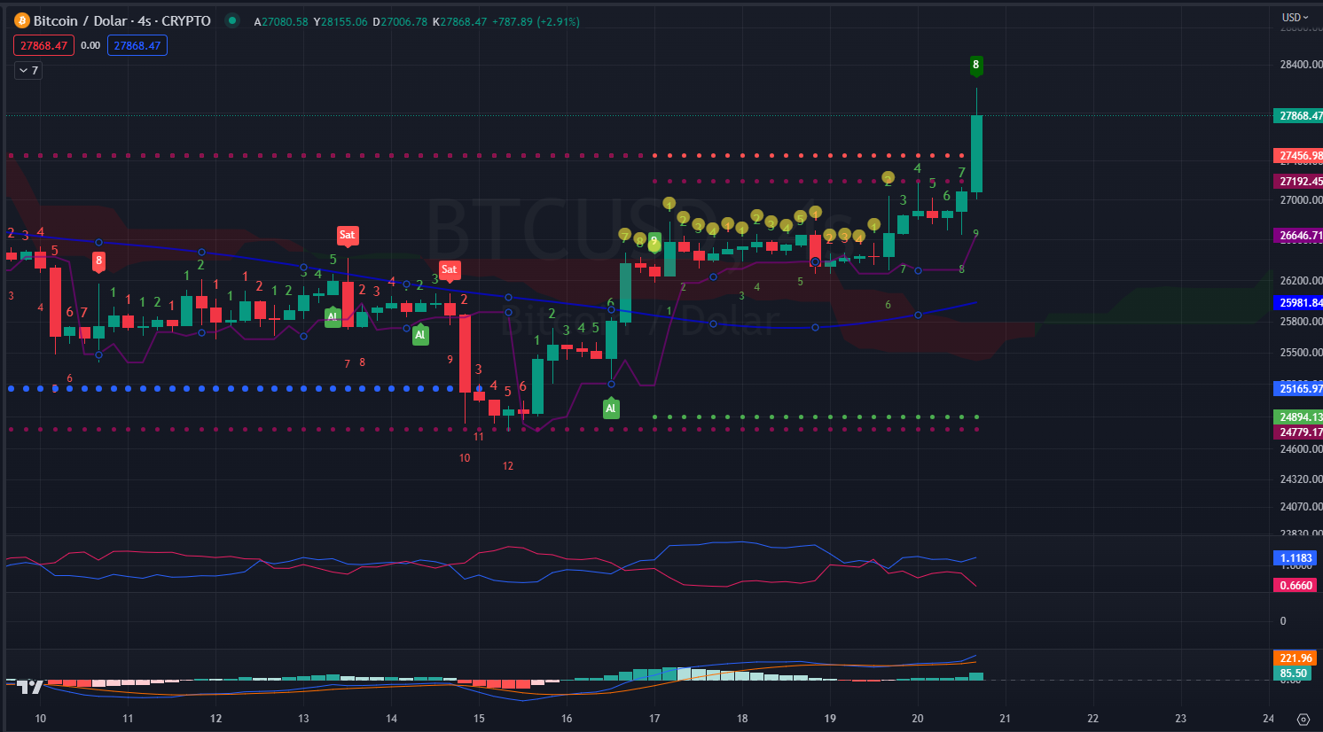Open chart settings via the gear icon
The height and width of the screenshot is (732, 1323).
[x=1303, y=719]
